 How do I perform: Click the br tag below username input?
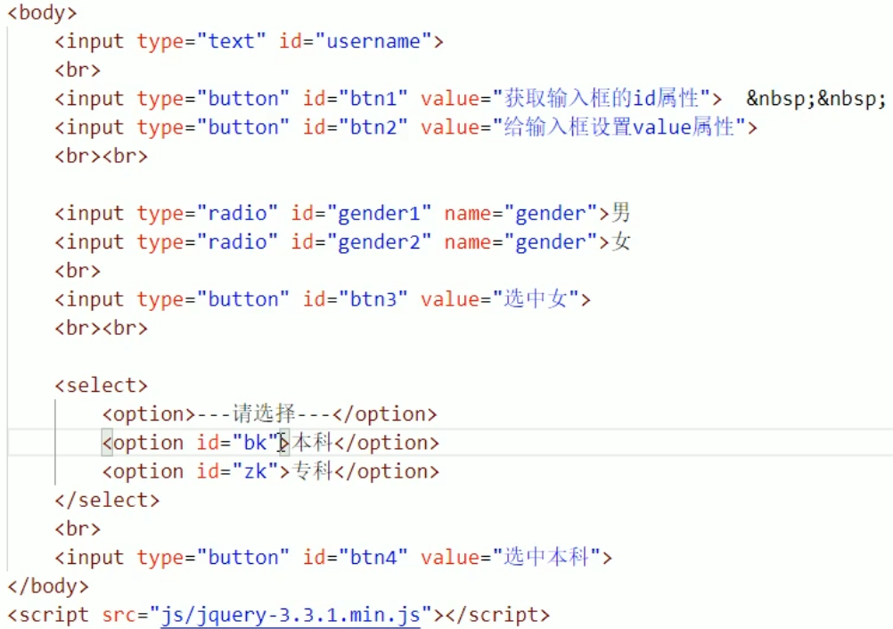[x=78, y=69]
